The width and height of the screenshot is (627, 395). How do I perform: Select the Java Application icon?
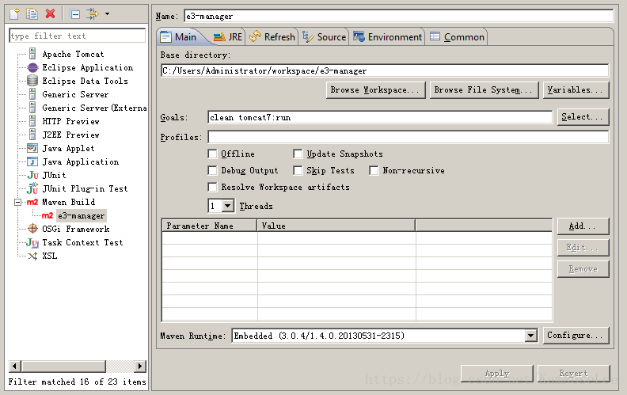coord(32,161)
